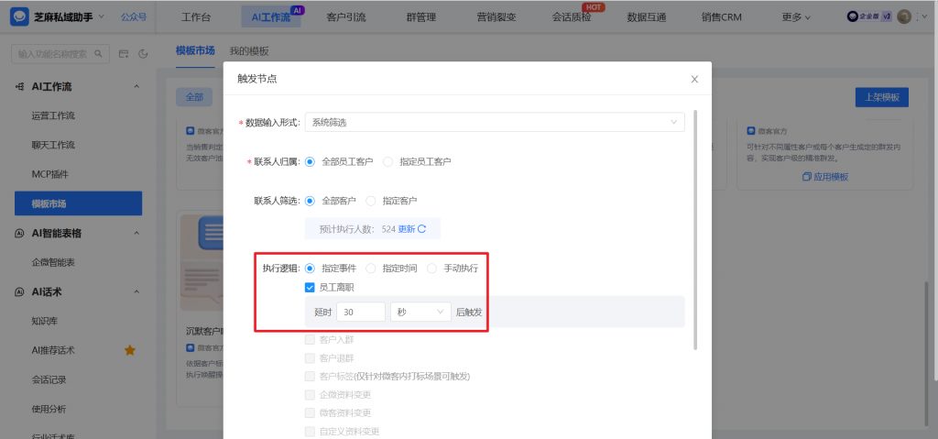Open the 客户引流 navigation tab

pos(346,17)
